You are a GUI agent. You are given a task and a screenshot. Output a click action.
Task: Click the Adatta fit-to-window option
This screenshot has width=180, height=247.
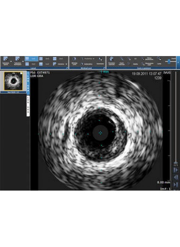tap(134, 64)
